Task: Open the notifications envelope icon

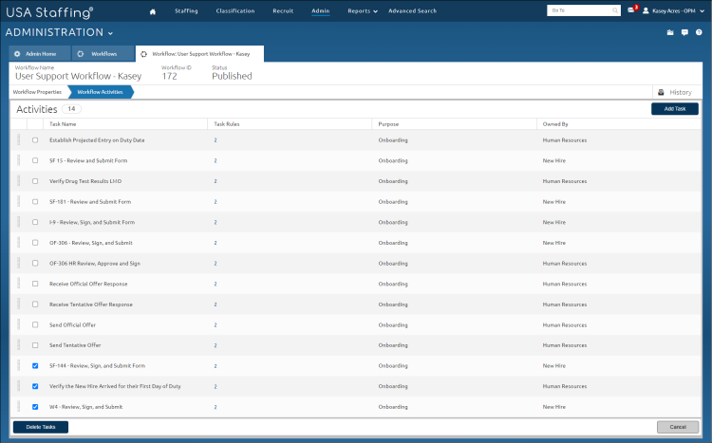Action: [x=631, y=10]
